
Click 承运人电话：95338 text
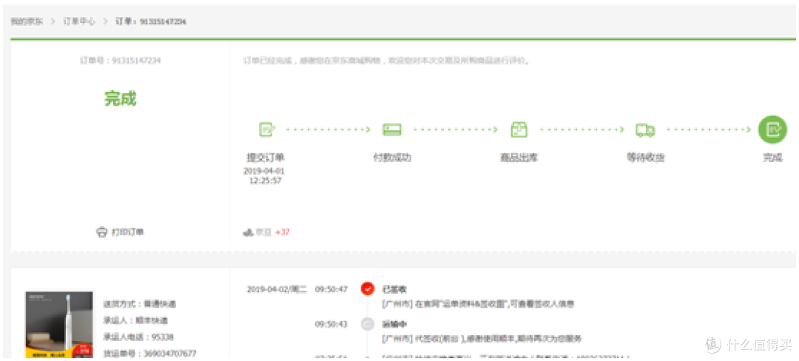138,337
